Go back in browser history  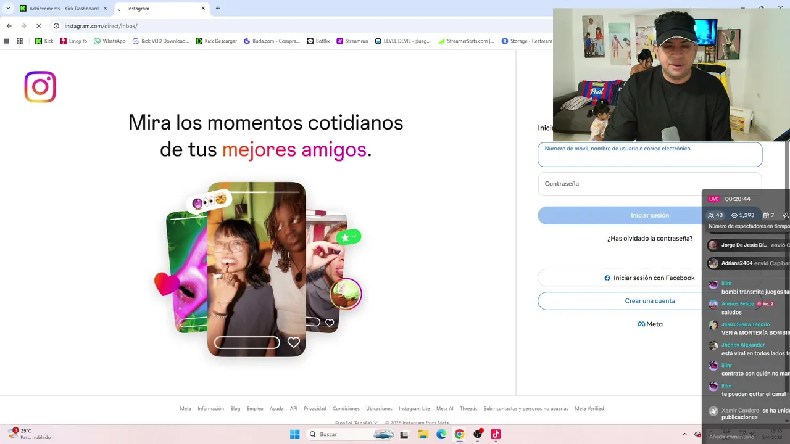9,26
